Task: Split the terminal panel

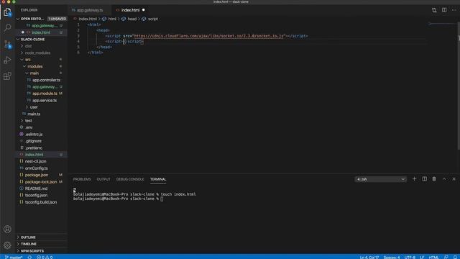Action: click(424, 179)
